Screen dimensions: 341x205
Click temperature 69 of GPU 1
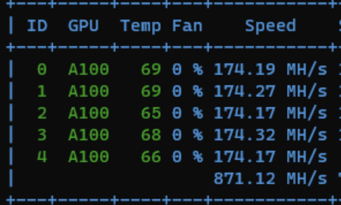point(151,92)
